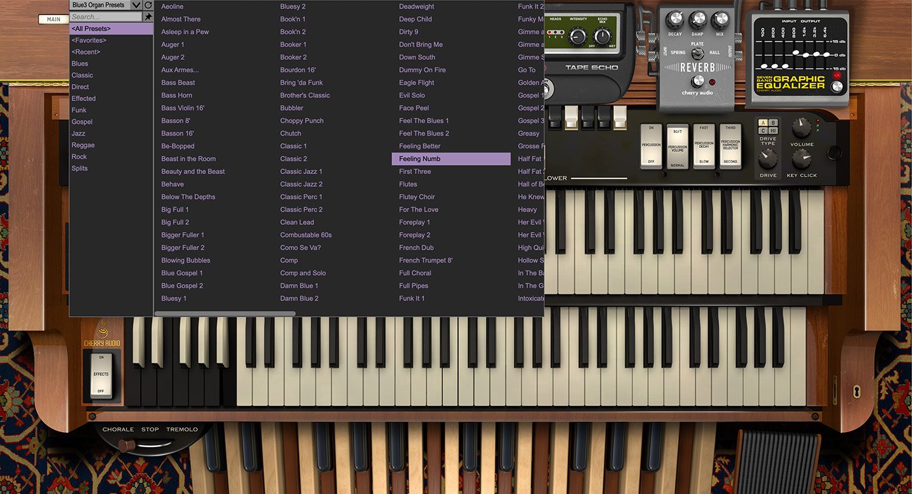Click the refresh presets icon
This screenshot has width=912, height=494.
click(148, 5)
